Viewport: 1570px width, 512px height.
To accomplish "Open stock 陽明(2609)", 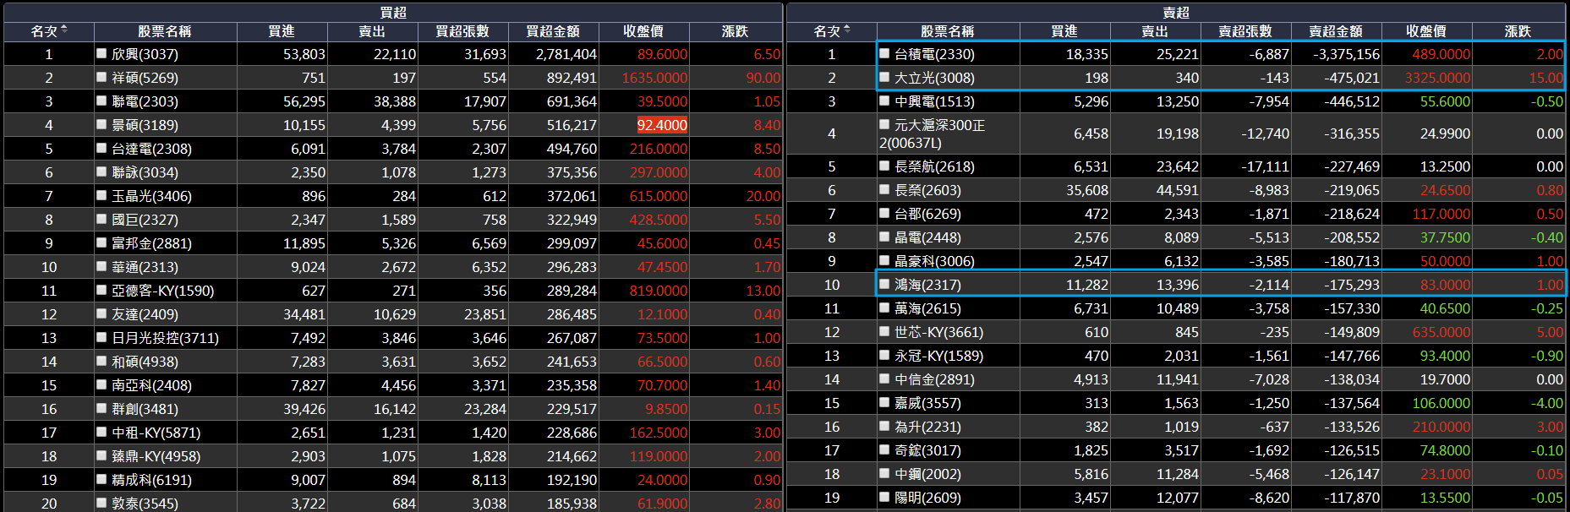I will tap(927, 498).
